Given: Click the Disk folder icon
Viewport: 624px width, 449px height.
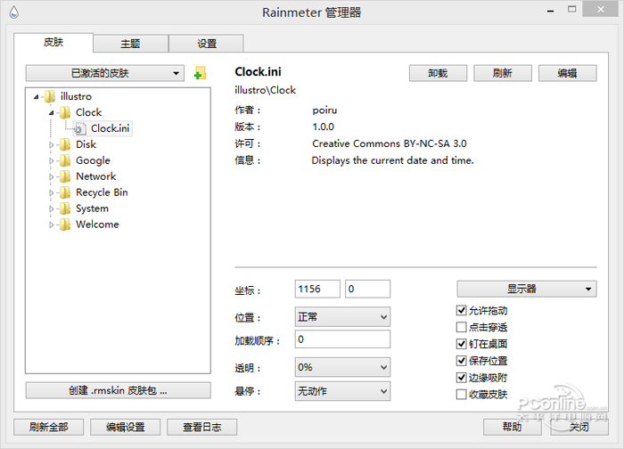Looking at the screenshot, I should pos(65,144).
